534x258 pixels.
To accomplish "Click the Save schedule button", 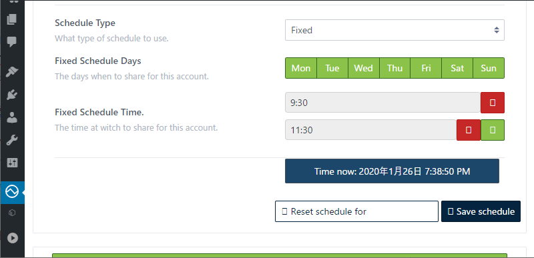I will click(481, 211).
